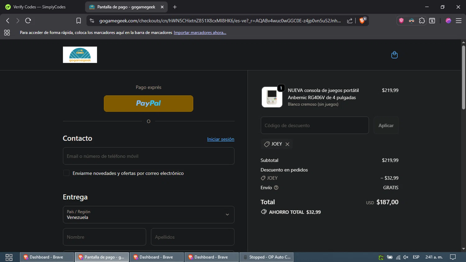This screenshot has height=262, width=466.
Task: Close the Pantalla de pago tab
Action: 162,7
